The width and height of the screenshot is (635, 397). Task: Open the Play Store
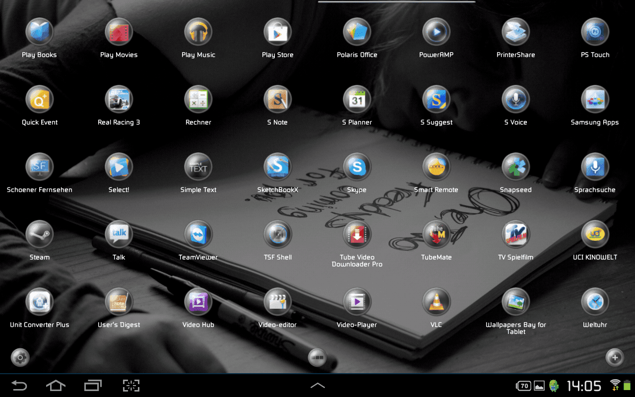(x=278, y=32)
